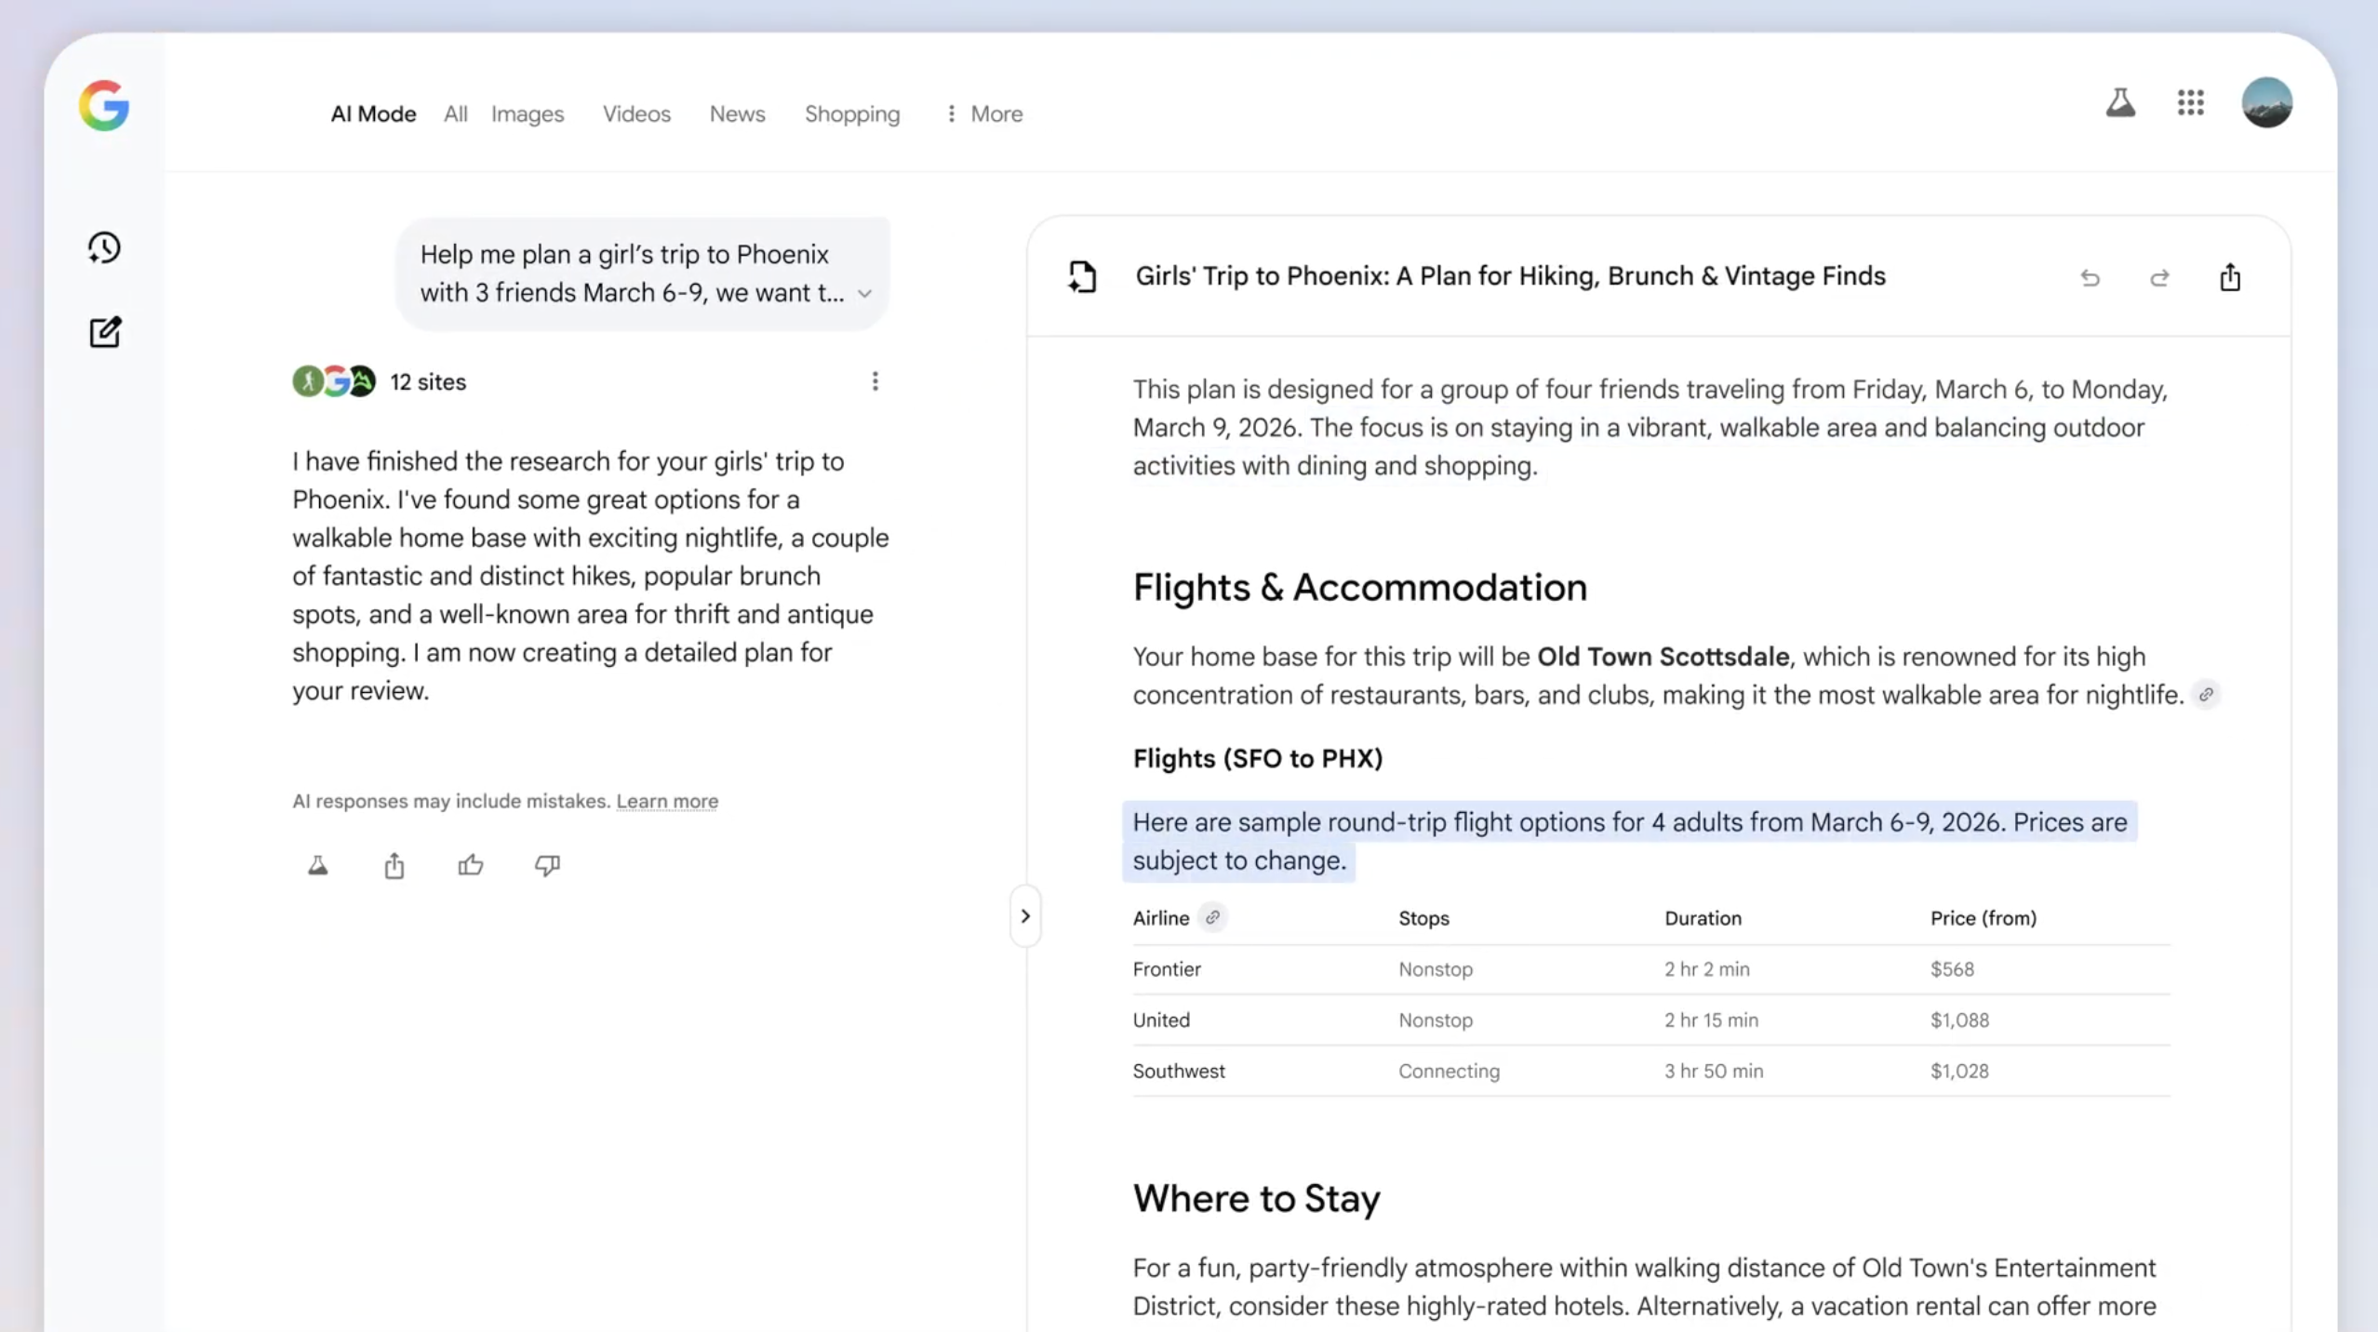2378x1332 pixels.
Task: Export the trip plan using the share icon
Action: coord(2229,278)
